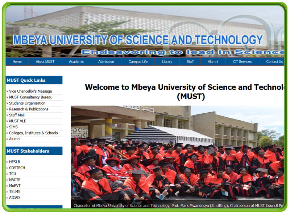Follow the Research & Publications link
This screenshot has width=290, height=218.
click(29, 109)
